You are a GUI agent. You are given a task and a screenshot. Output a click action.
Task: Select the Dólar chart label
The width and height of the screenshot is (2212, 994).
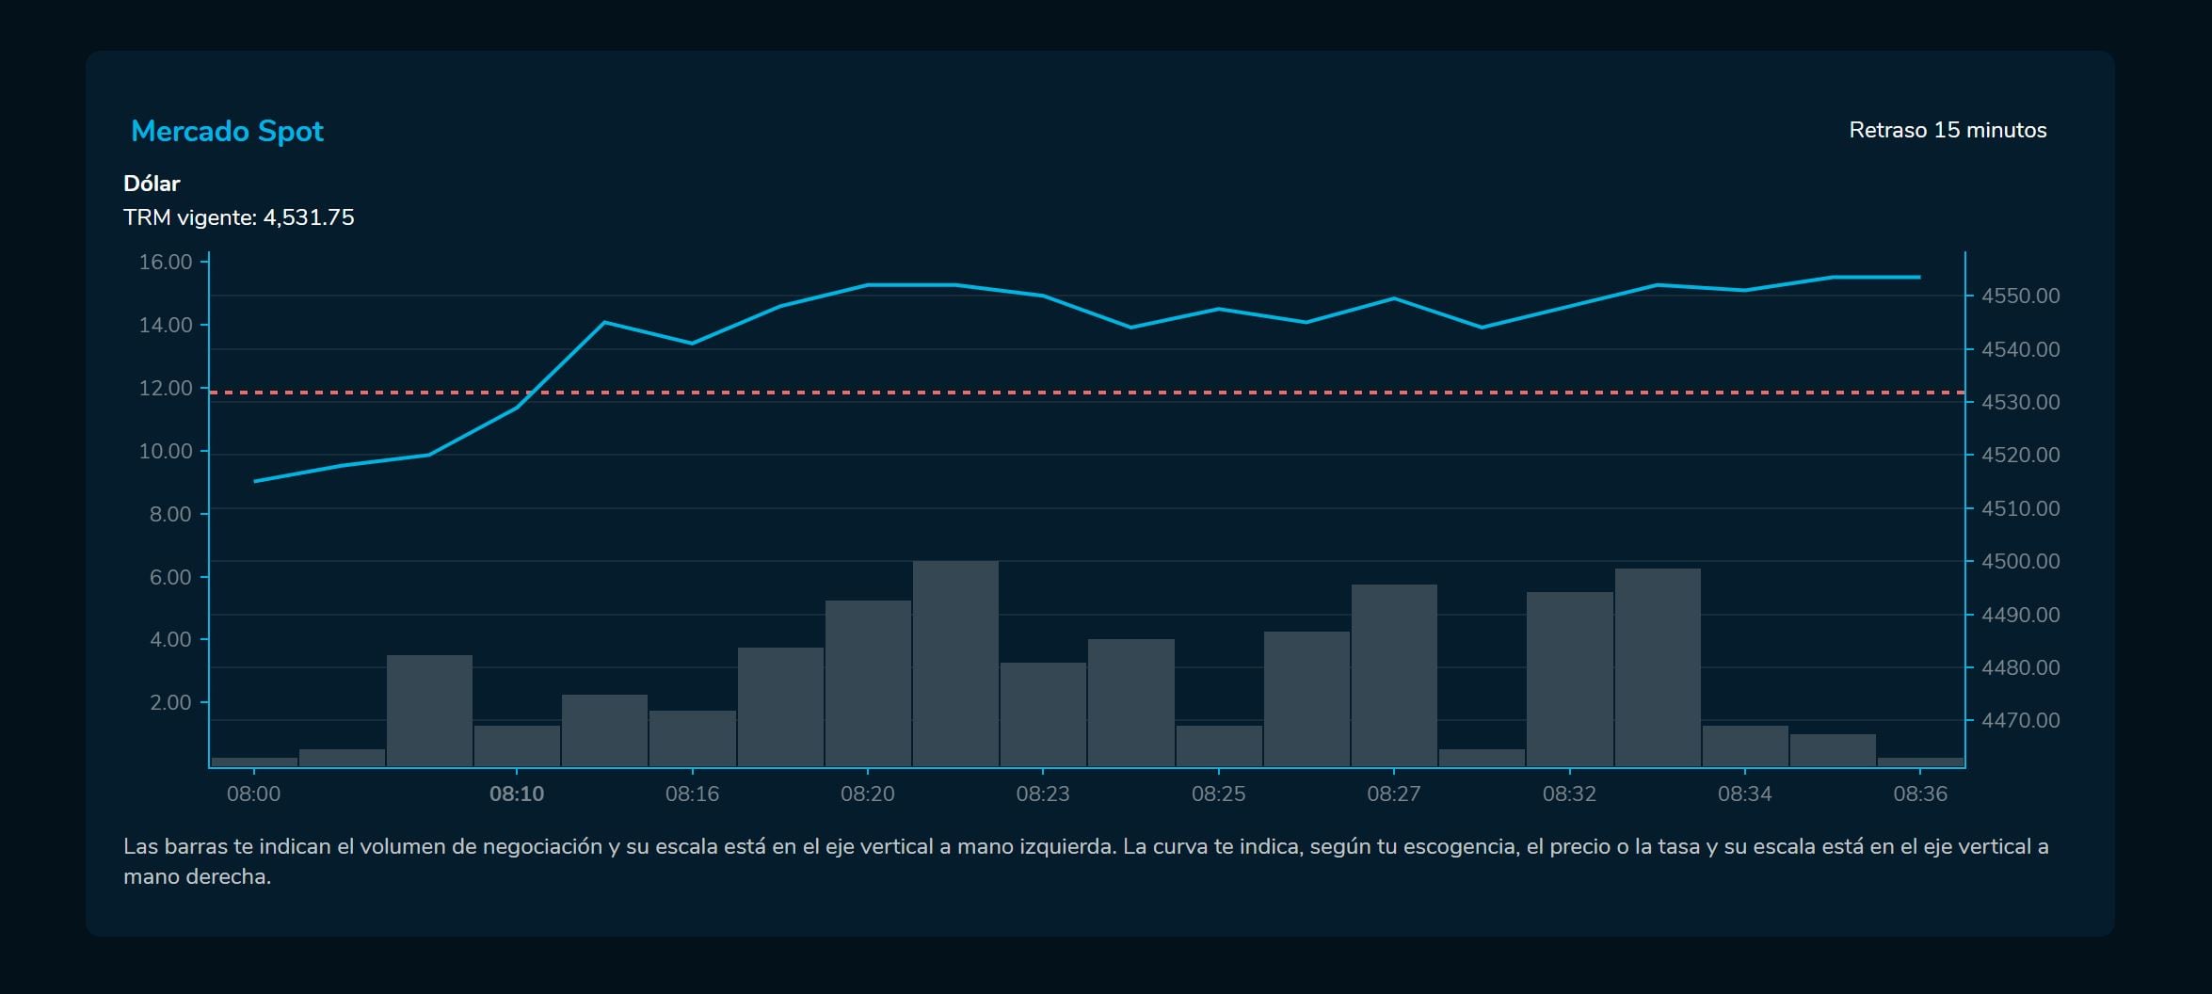point(152,184)
